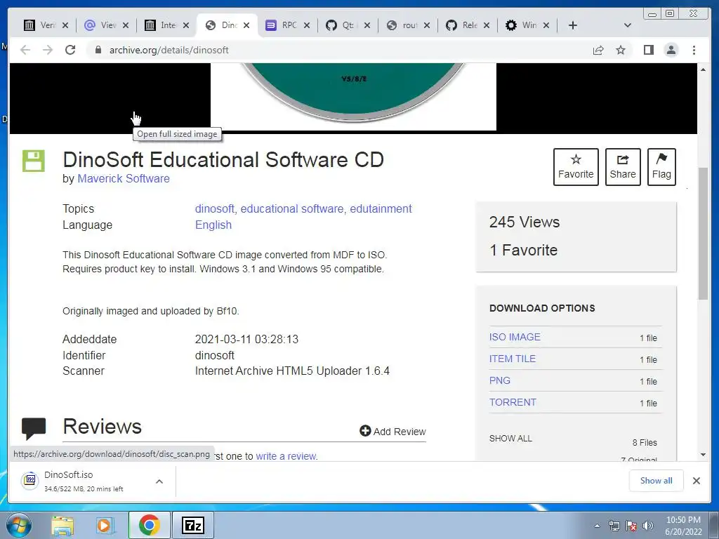The height and width of the screenshot is (539, 719).
Task: Open a new browser tab
Action: (x=573, y=25)
